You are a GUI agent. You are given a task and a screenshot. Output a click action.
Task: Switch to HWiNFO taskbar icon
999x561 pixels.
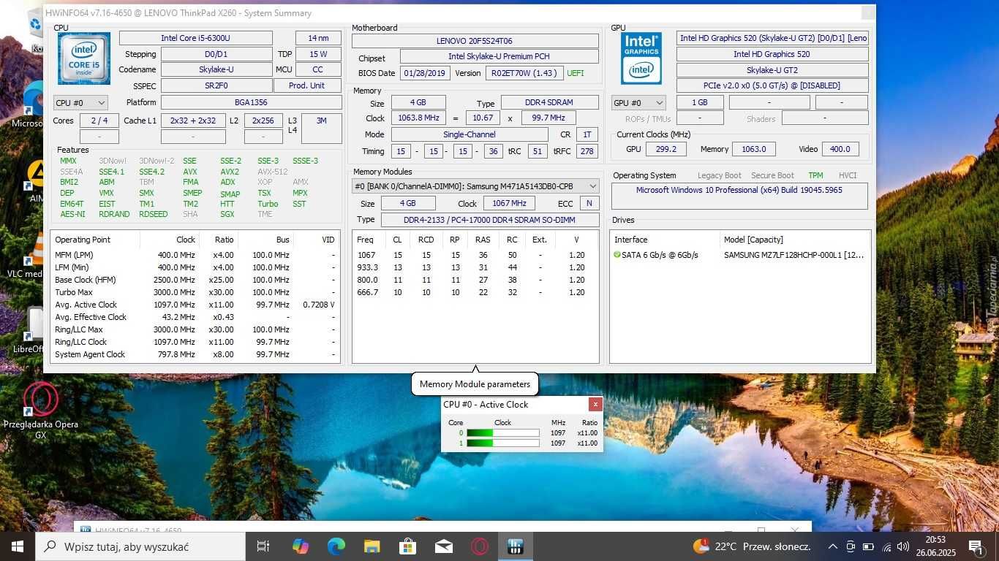click(515, 546)
